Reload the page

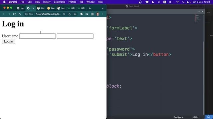[14, 14]
